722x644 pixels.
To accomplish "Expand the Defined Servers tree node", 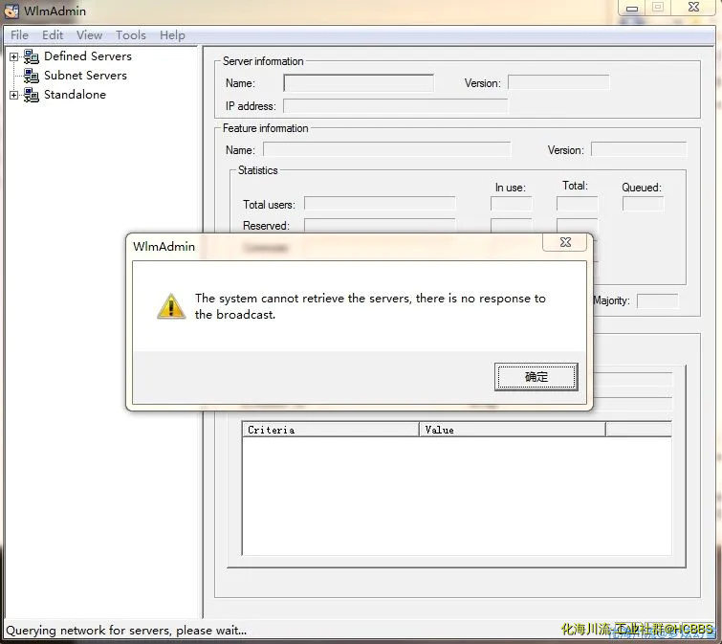I will (x=13, y=56).
